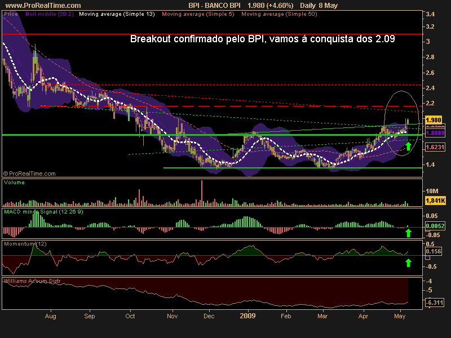The height and width of the screenshot is (338, 451).
Task: Click the Dec label on time axis
Action: [x=209, y=316]
